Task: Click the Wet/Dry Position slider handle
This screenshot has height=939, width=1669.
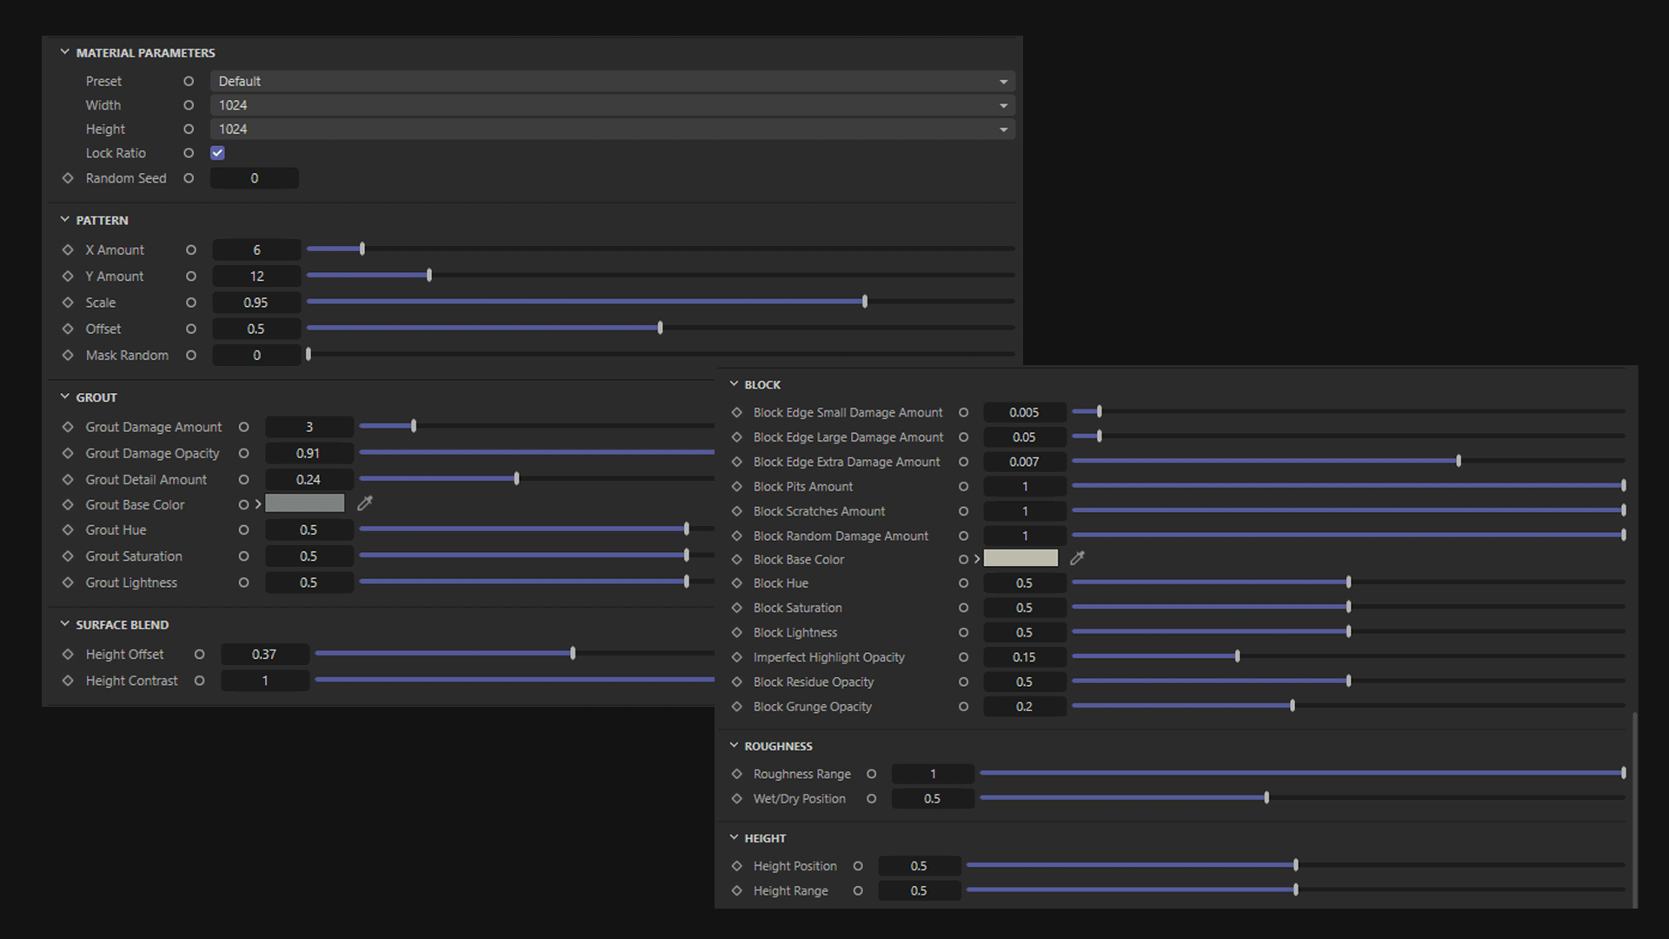Action: point(1267,798)
